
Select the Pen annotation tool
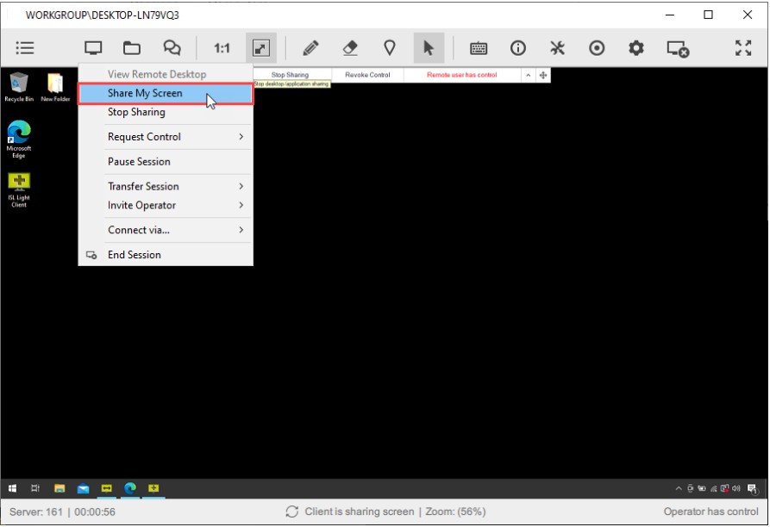coord(311,47)
